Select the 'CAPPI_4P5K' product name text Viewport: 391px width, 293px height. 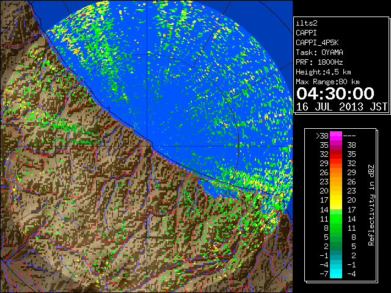click(317, 43)
